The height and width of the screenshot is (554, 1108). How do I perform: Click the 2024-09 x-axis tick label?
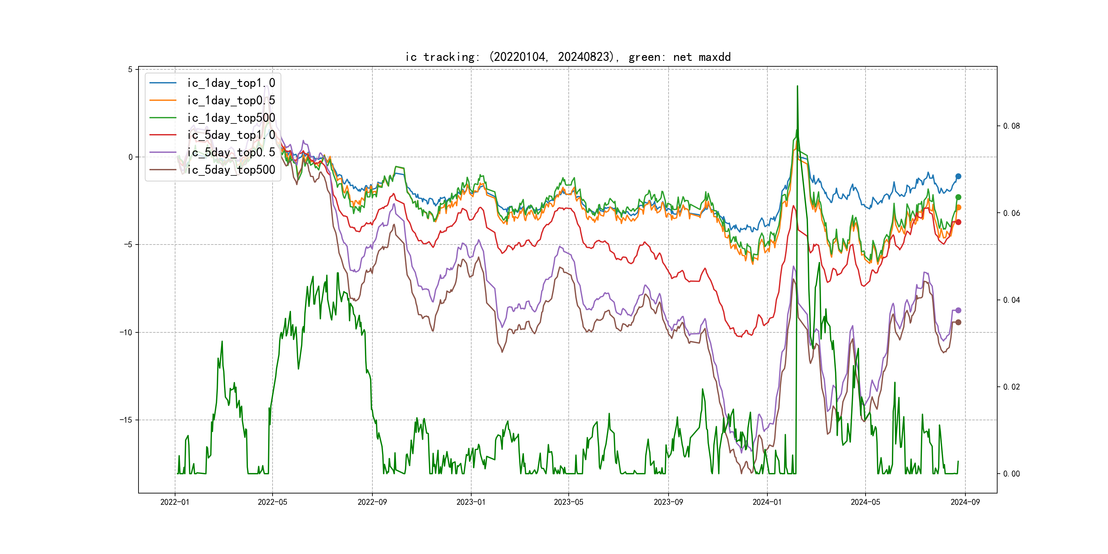pos(965,502)
